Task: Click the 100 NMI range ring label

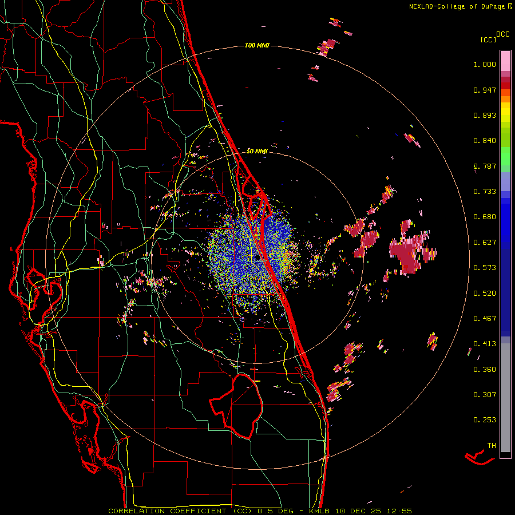Action: pos(257,45)
